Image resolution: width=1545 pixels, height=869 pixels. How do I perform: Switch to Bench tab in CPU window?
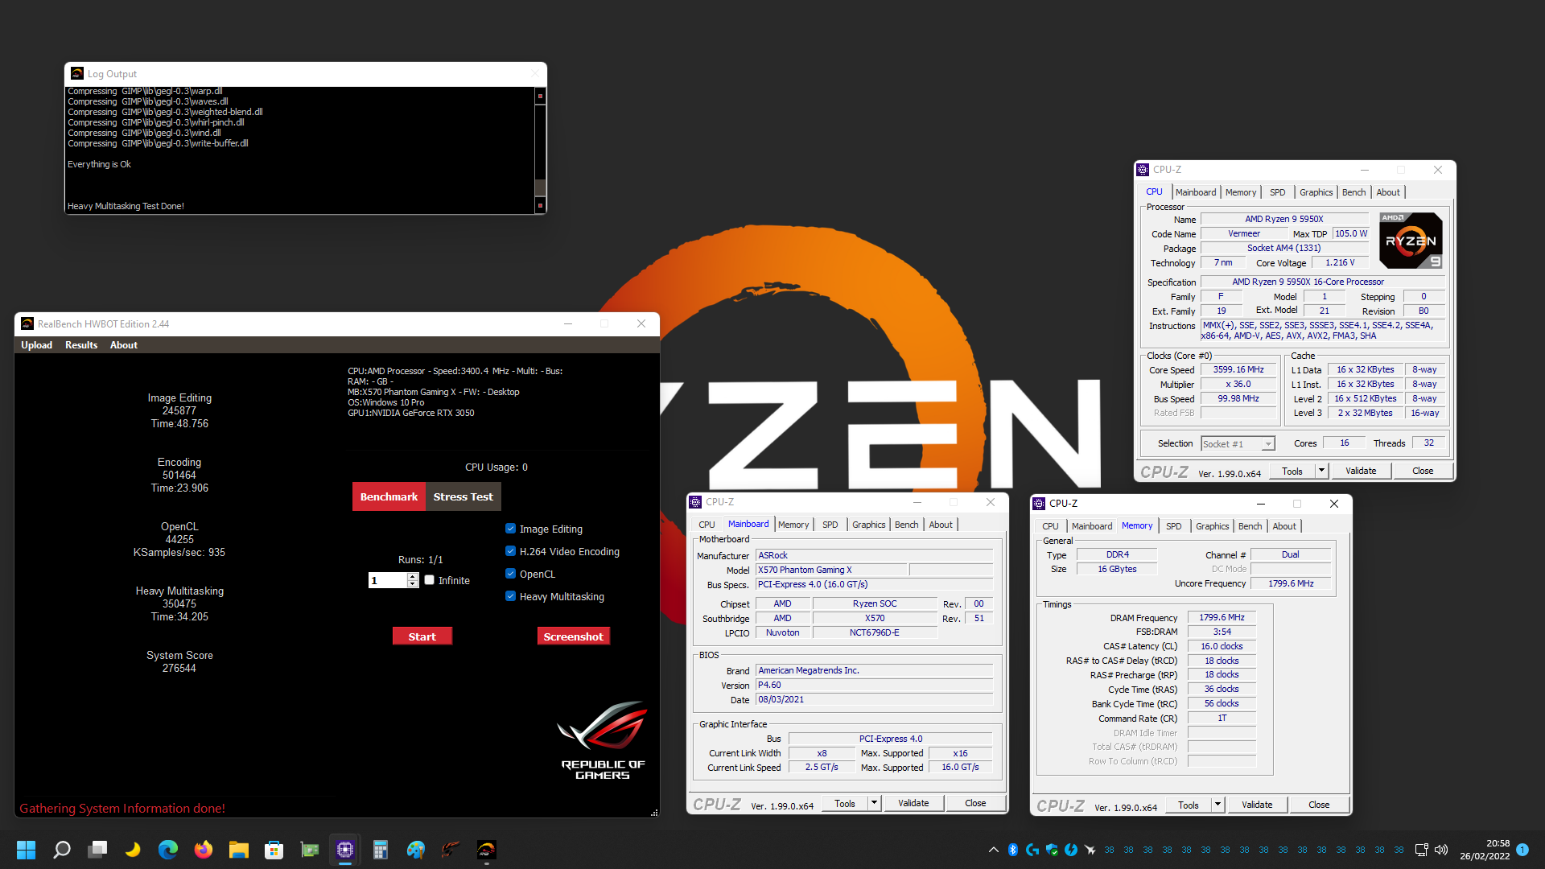tap(1353, 192)
